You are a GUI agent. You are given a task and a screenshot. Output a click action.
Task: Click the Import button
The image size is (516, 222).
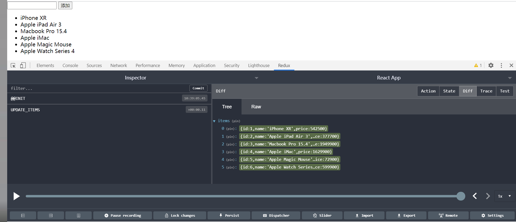tap(364, 215)
